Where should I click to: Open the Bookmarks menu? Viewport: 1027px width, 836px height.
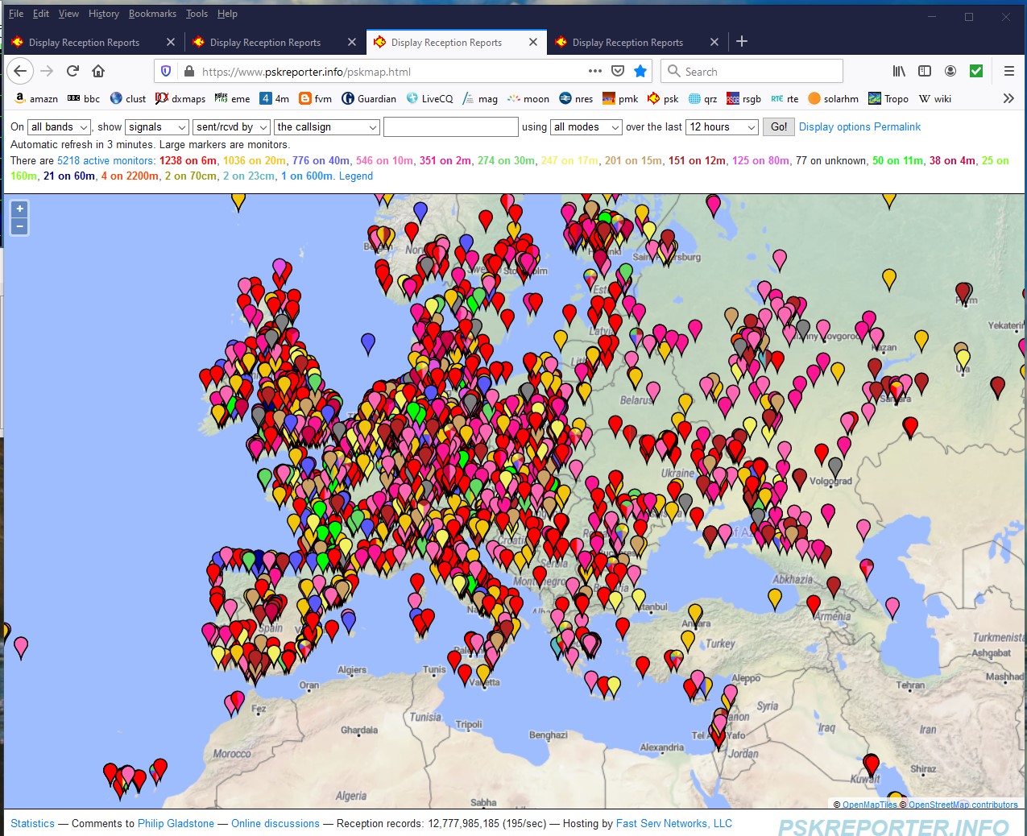coord(152,14)
